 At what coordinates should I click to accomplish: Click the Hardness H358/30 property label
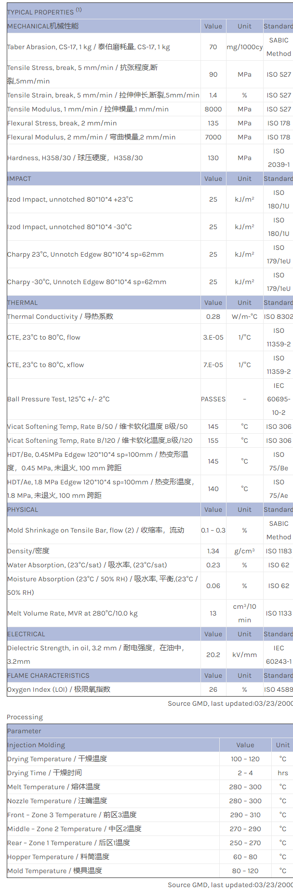[75, 158]
